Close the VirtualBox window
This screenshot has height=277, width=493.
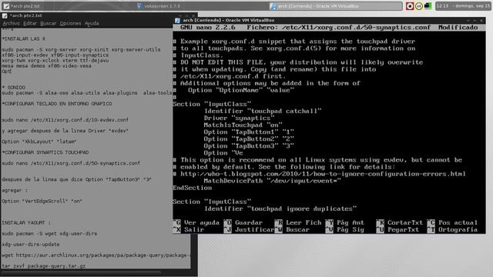coord(481,21)
